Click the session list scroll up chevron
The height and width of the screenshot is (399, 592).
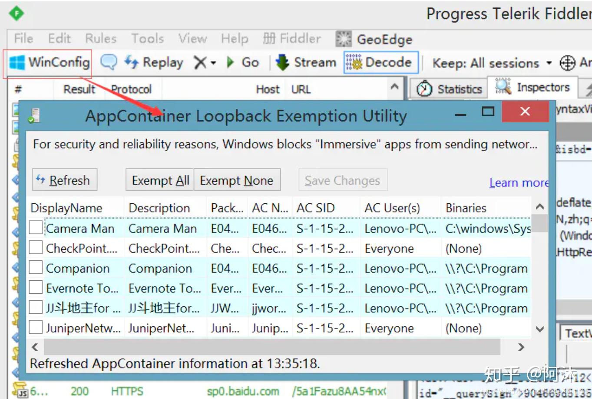(x=394, y=86)
